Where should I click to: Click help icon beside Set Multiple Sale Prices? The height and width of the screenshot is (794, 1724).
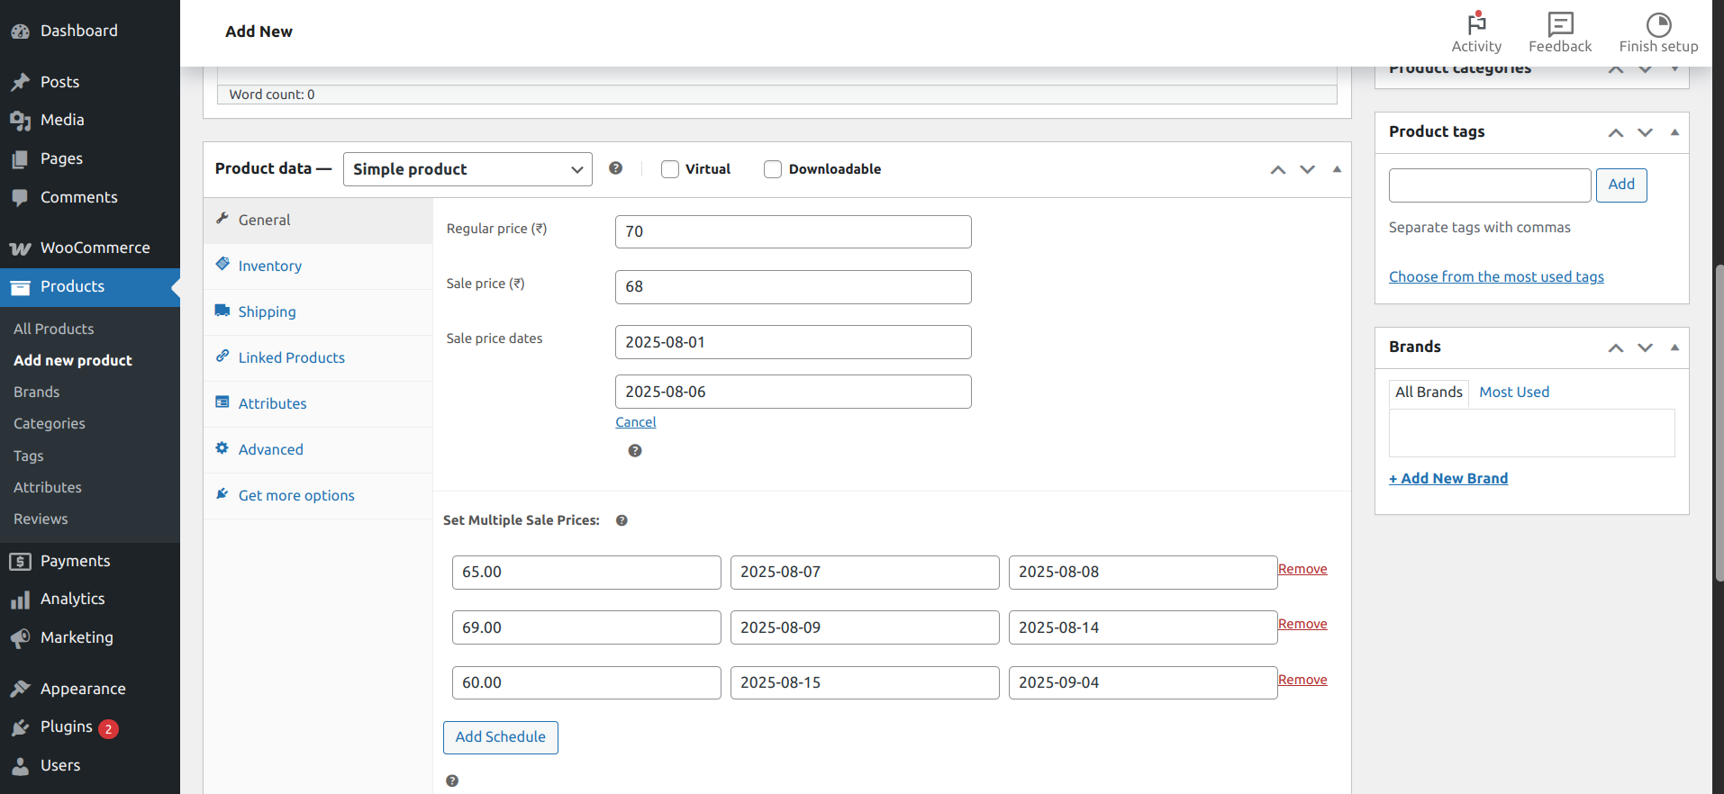pyautogui.click(x=622, y=520)
